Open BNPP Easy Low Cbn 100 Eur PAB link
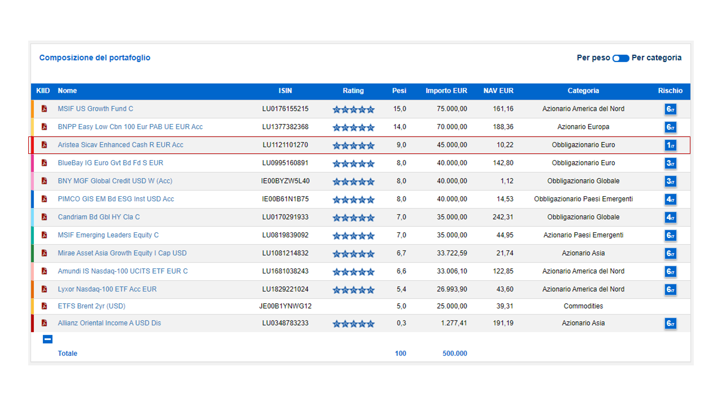The height and width of the screenshot is (406, 722). (130, 127)
